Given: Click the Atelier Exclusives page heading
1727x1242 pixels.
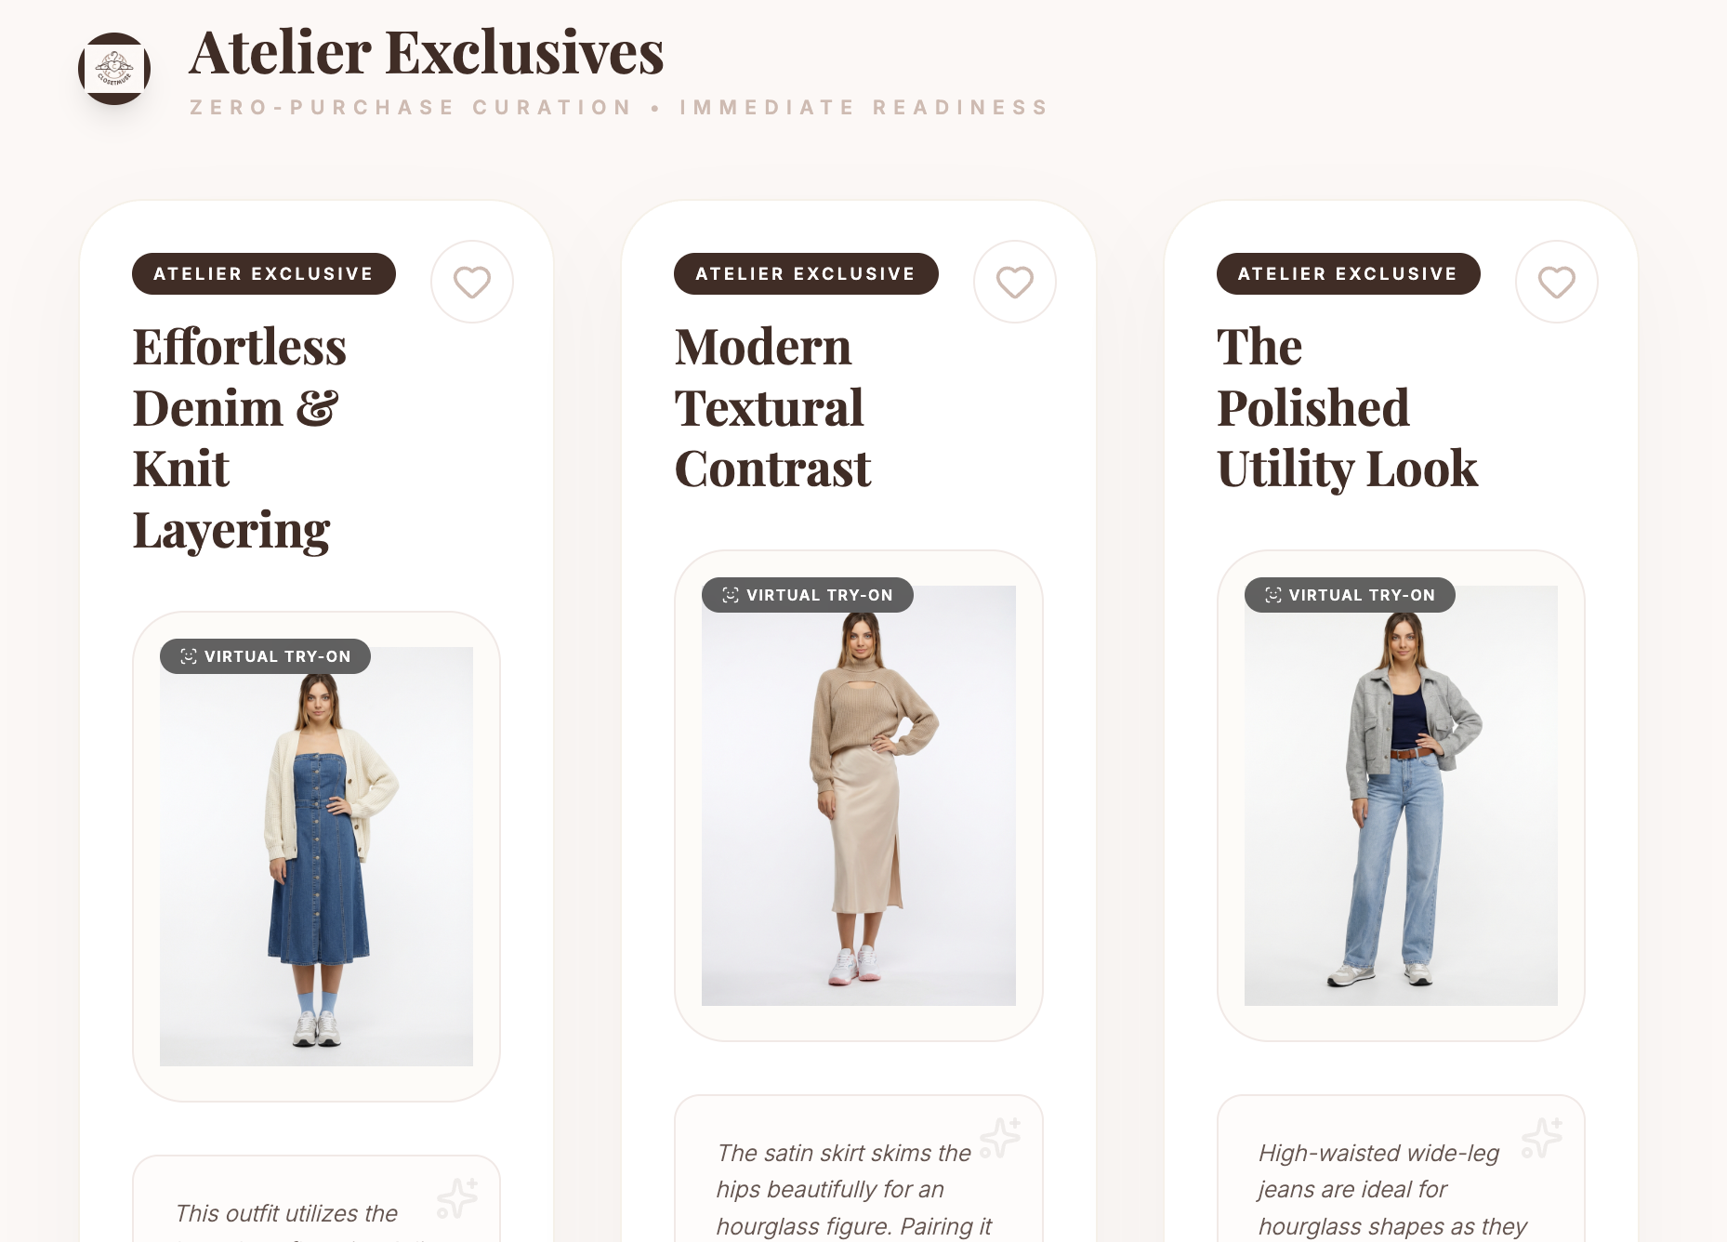Looking at the screenshot, I should point(427,52).
